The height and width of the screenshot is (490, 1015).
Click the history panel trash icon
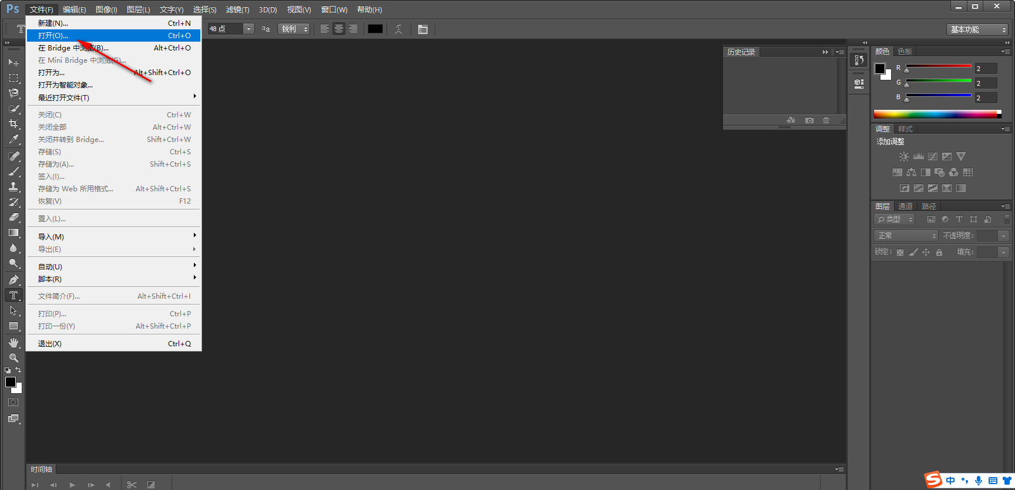click(x=826, y=120)
